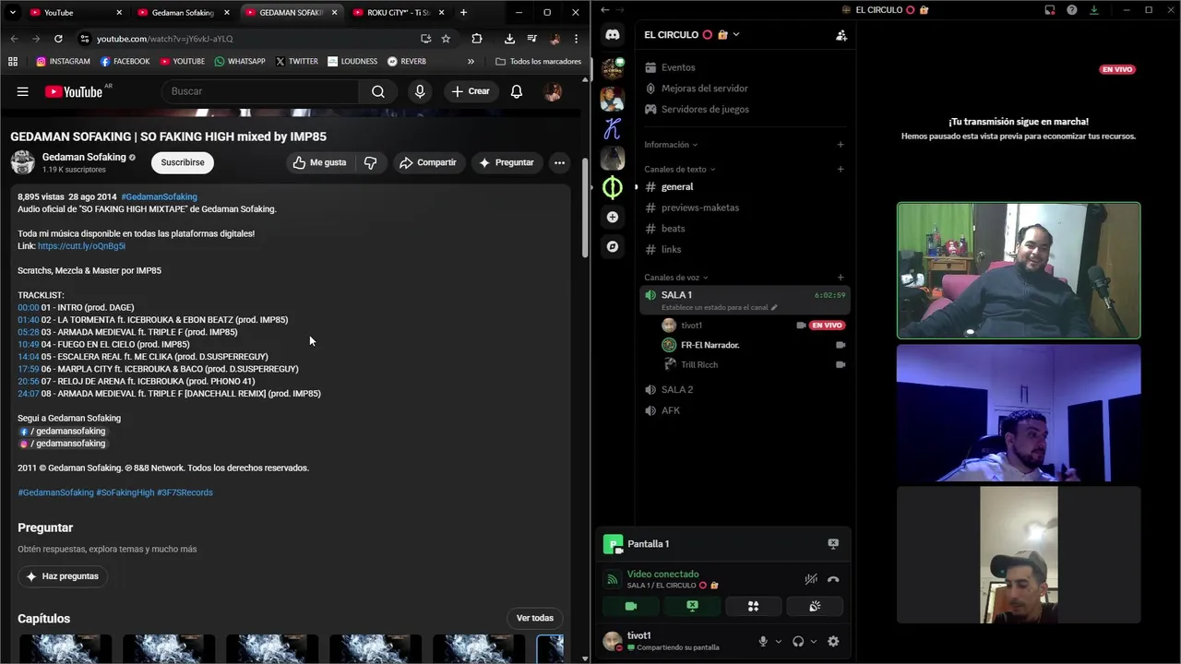Open microphone input options chevron

pyautogui.click(x=778, y=642)
